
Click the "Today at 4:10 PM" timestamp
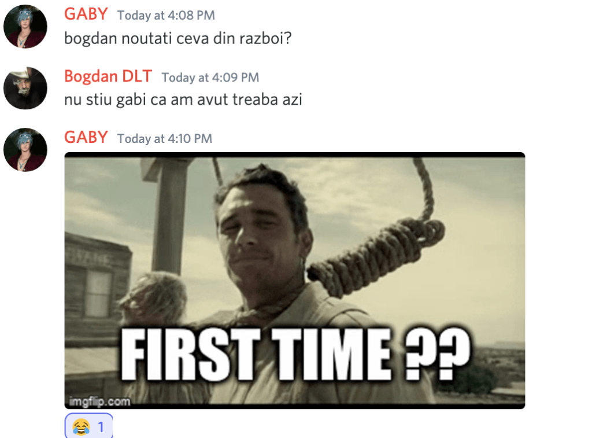tap(165, 139)
